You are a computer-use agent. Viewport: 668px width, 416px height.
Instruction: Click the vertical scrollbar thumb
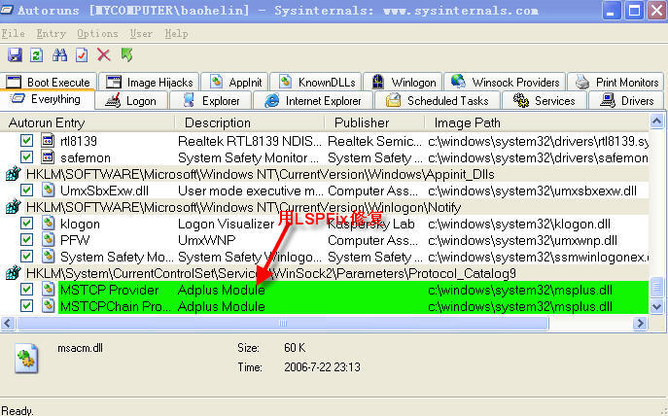656,287
